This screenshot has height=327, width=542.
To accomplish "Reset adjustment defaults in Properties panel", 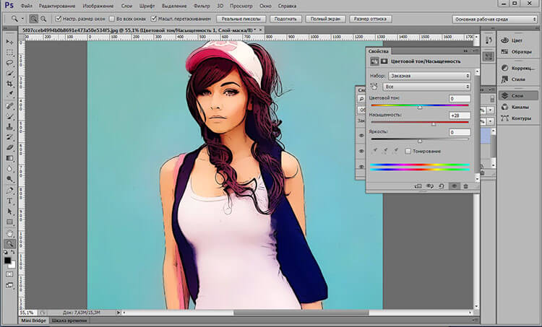I will click(x=442, y=186).
